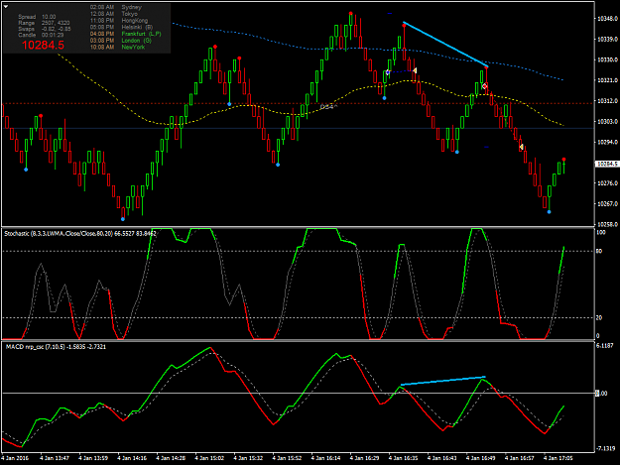Screen dimensions: 620x465
Task: Select the Candle 00:01:29 countdown row
Action: pyautogui.click(x=41, y=35)
